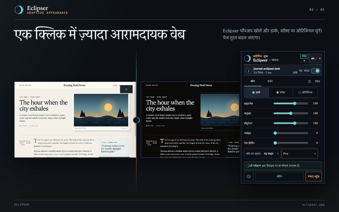Select the ओरिजिनल theme option
The height and width of the screenshot is (212, 339).
[x=305, y=92]
